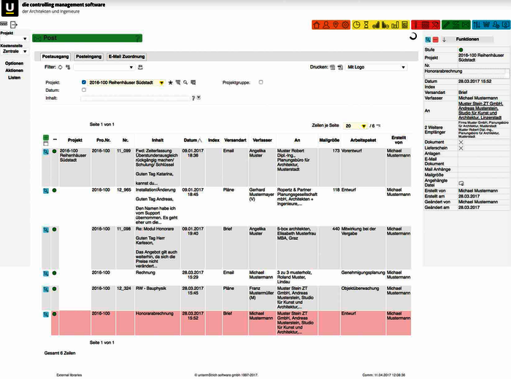Viewport: 511px width, 379px height.
Task: Sort table by Inhalt column header
Action: [158, 140]
